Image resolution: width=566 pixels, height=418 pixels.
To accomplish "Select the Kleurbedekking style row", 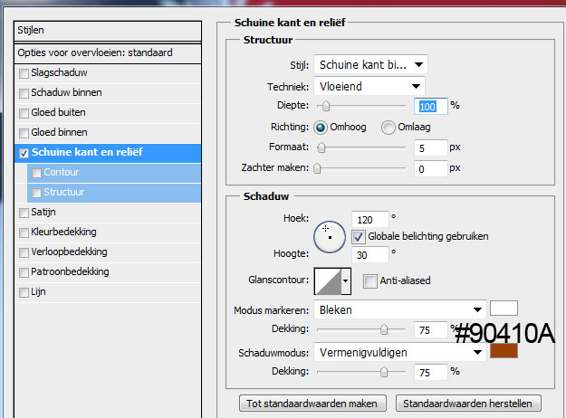I will (108, 233).
